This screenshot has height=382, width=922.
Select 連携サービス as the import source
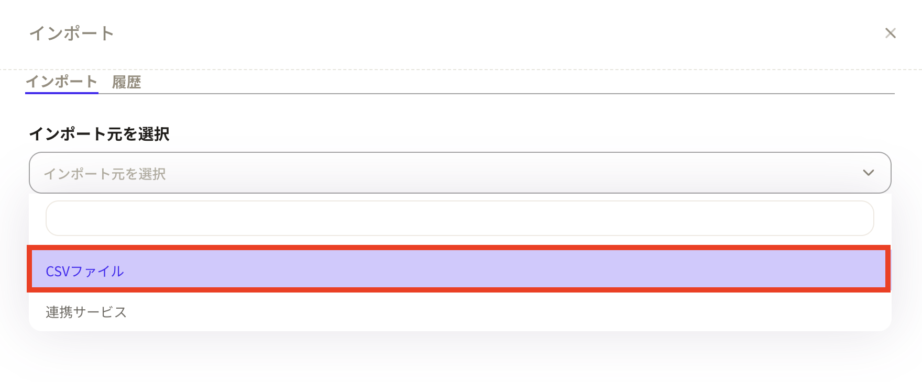(86, 312)
